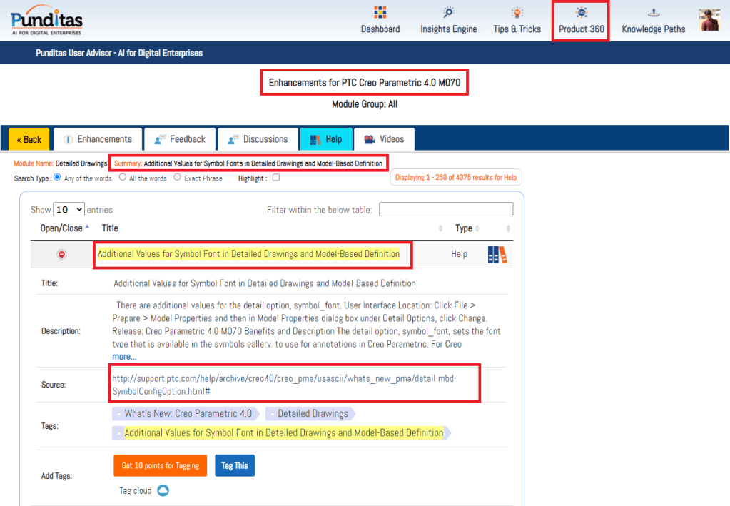Screen dimensions: 730x506
Task: Open the Product 360 icon
Action: [581, 13]
